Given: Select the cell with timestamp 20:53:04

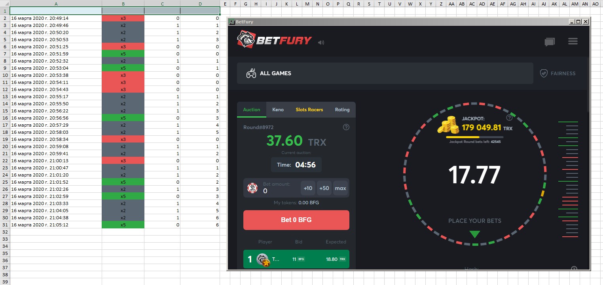Looking at the screenshot, I should (x=56, y=68).
